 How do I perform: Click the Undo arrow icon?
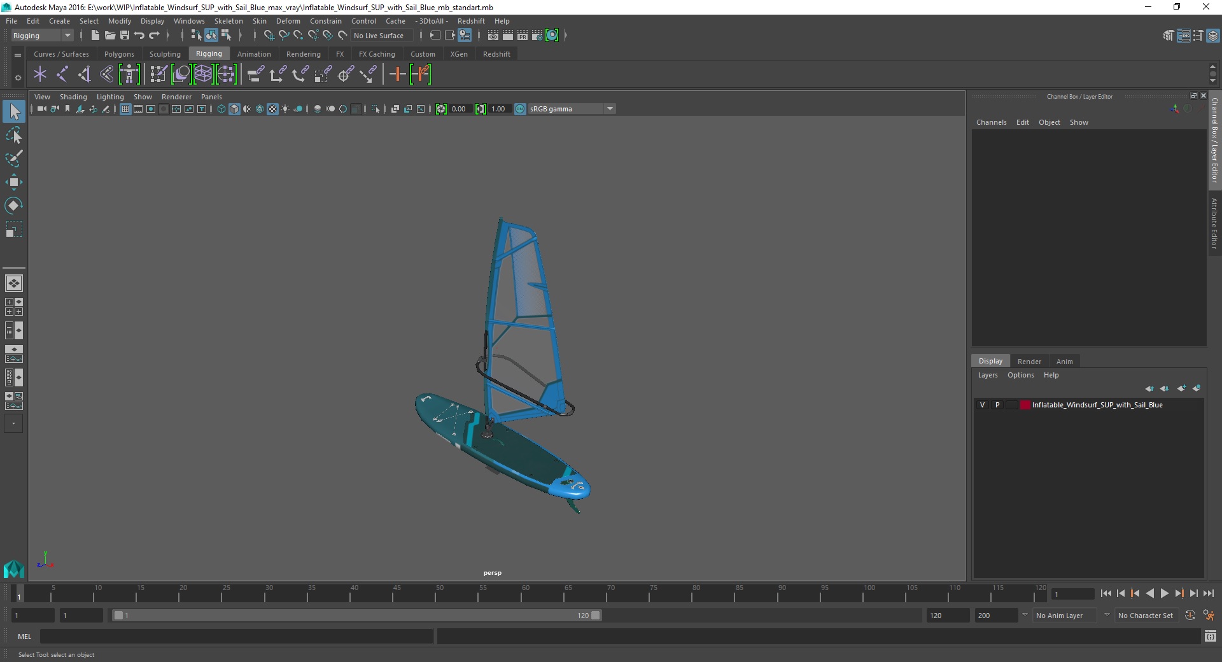tap(139, 36)
